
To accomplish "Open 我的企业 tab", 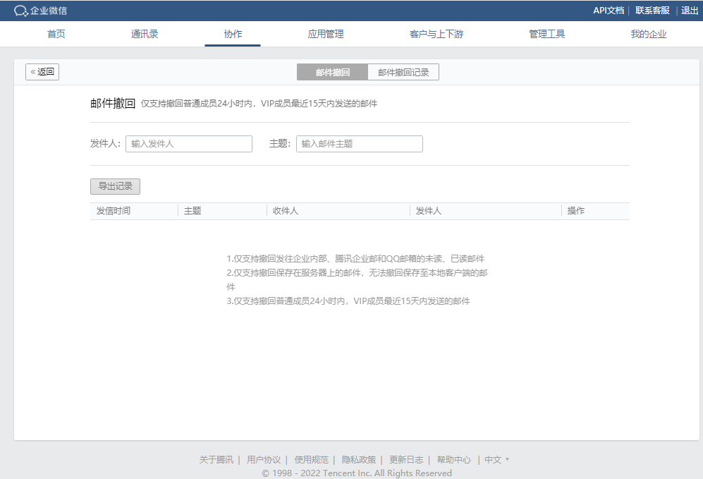I will click(x=648, y=34).
